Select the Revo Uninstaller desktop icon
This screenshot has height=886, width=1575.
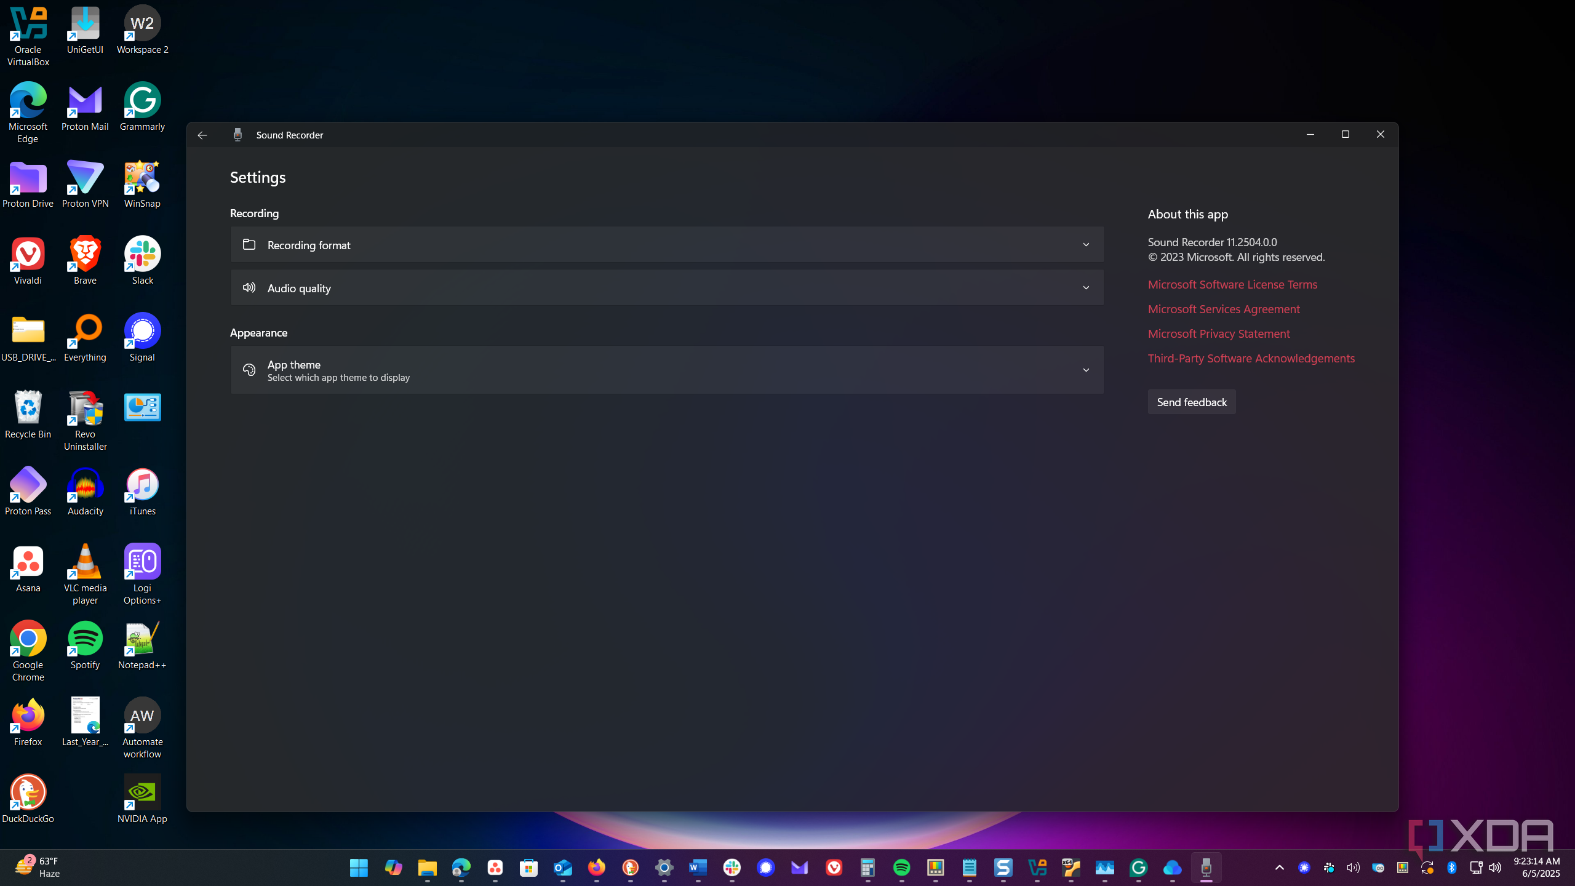coord(85,420)
